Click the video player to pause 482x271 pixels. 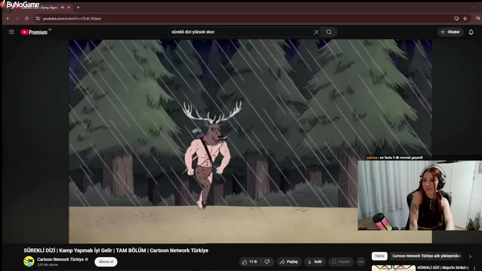[x=250, y=142]
